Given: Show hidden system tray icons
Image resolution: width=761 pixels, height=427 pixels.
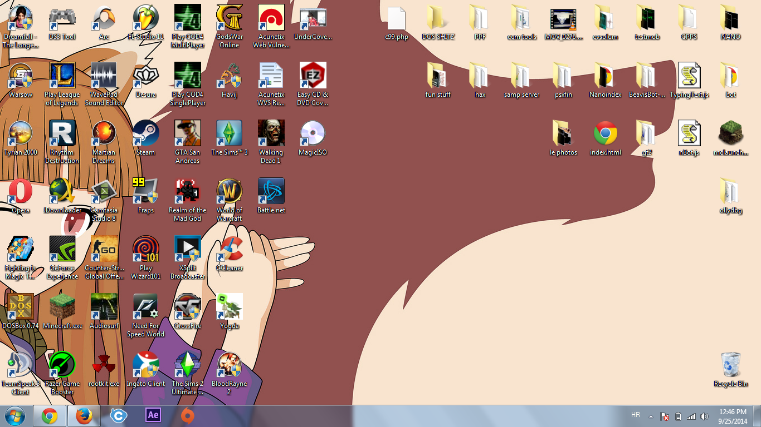Looking at the screenshot, I should coord(651,416).
